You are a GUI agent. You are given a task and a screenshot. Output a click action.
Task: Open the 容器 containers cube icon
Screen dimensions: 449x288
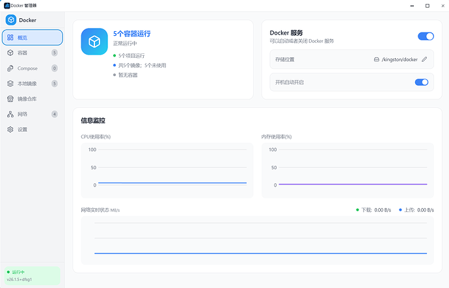(10, 53)
